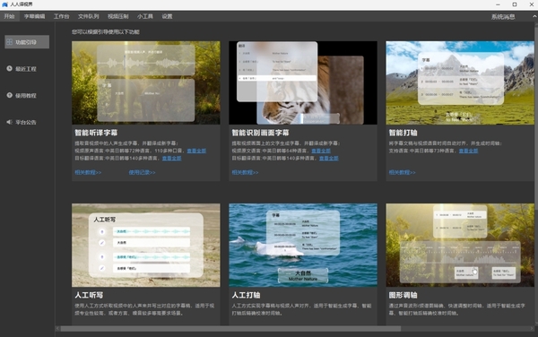Click the 使用教程 compass icon

(9, 95)
